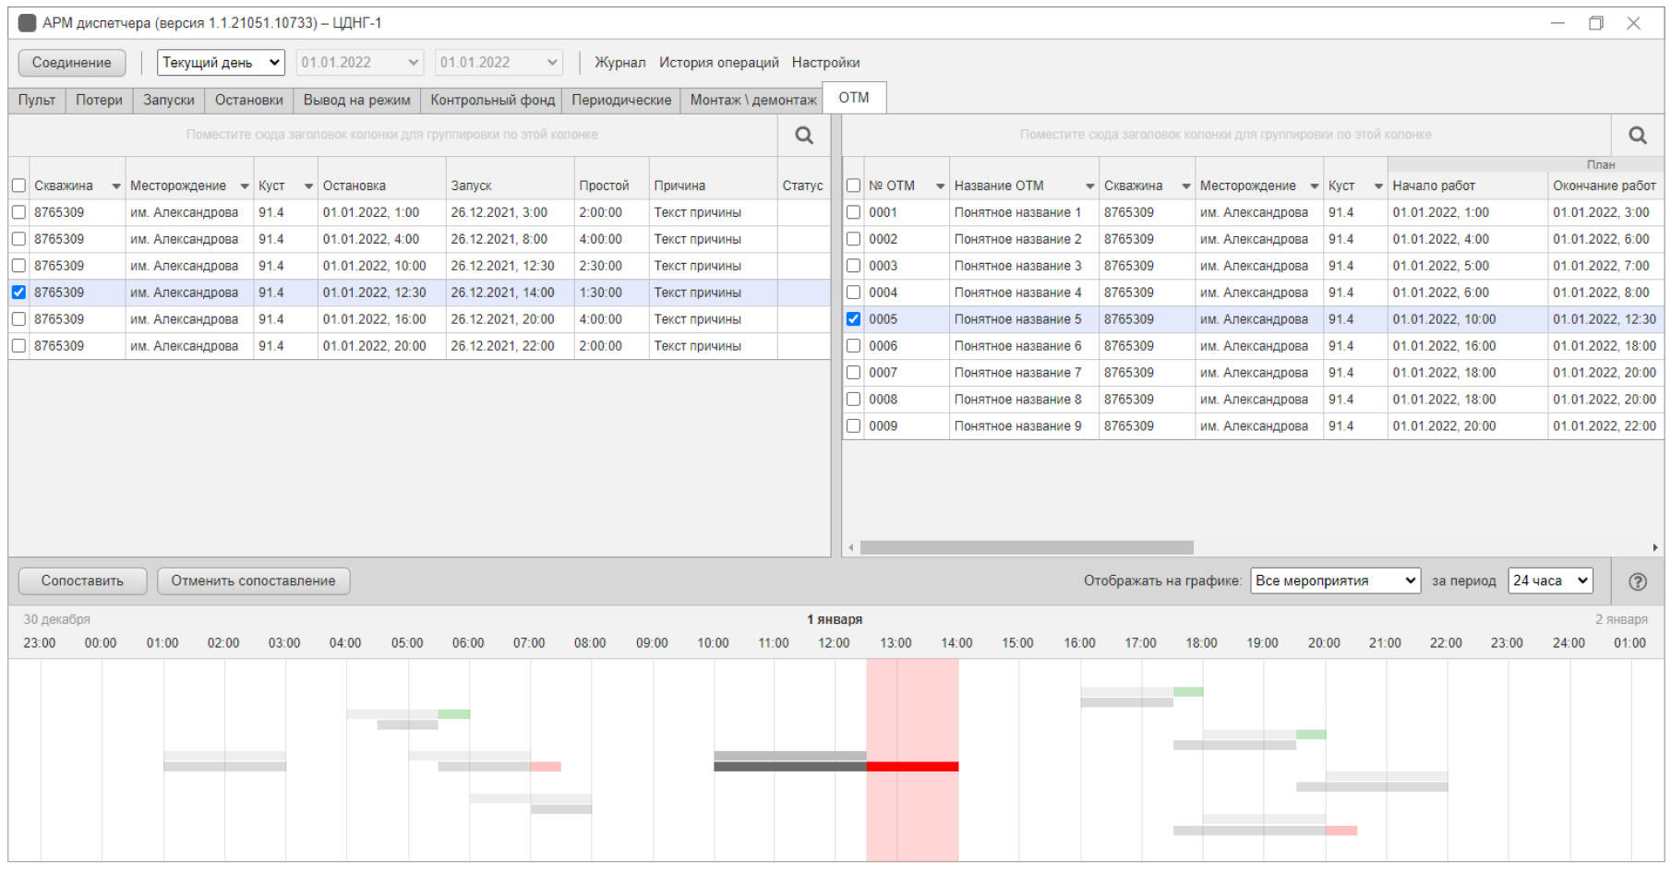Uncheck the selected row with stop 12:30
Viewport: 1671px width, 873px height.
pos(18,293)
